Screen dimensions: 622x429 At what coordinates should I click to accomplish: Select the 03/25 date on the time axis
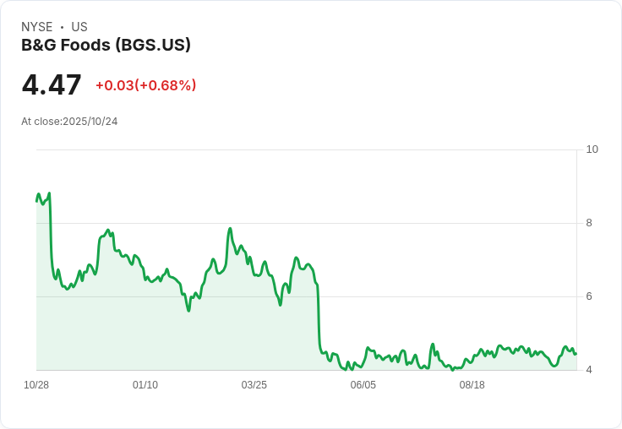pyautogui.click(x=254, y=385)
